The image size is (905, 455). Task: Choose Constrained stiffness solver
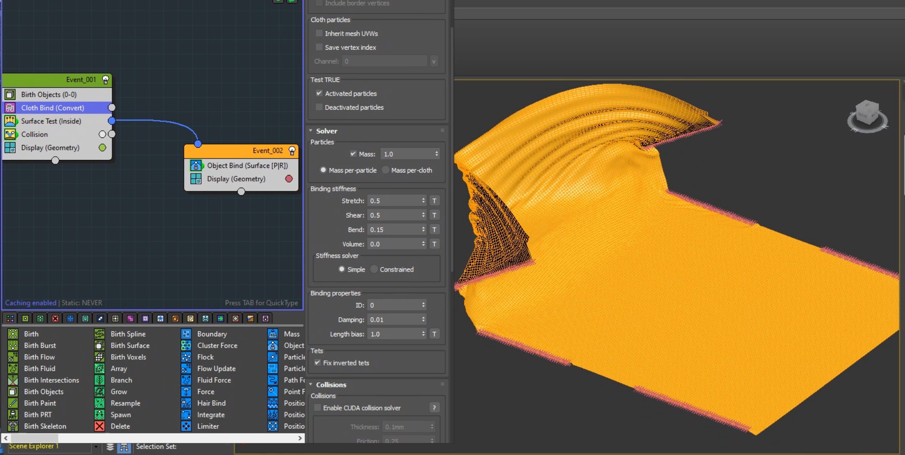pos(374,269)
